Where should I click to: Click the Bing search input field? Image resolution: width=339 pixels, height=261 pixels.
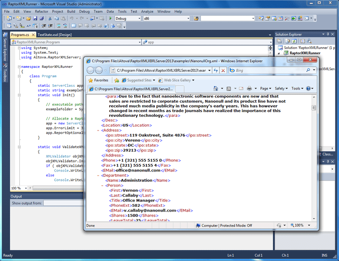[270, 70]
